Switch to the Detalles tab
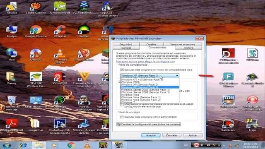 point(151,44)
